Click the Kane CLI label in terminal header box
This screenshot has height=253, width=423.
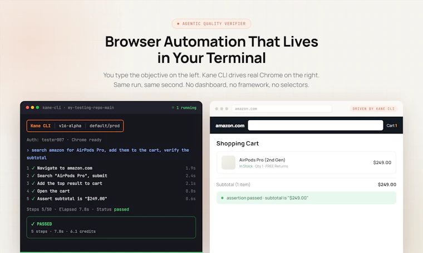[41, 126]
